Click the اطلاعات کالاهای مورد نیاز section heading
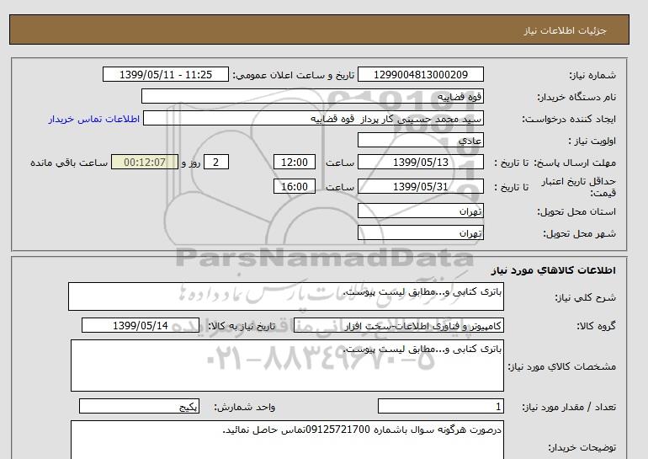 [554, 270]
